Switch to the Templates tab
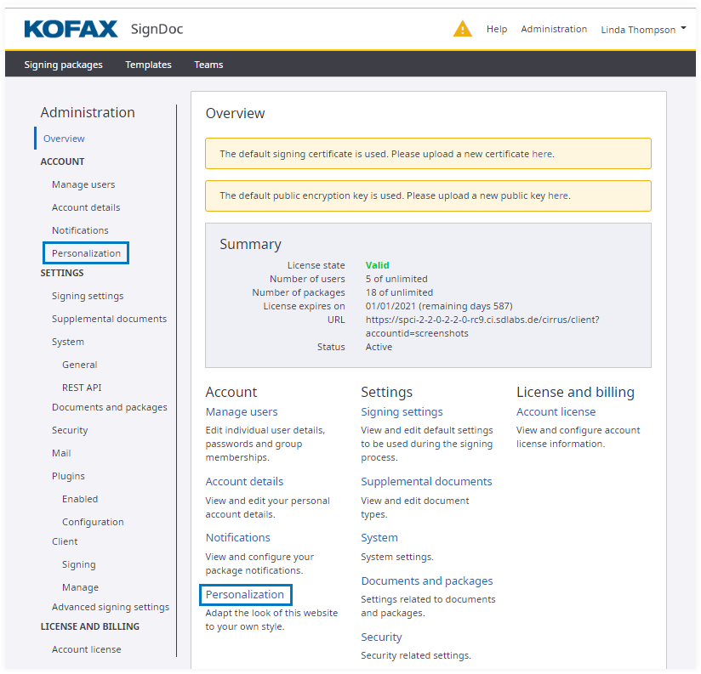This screenshot has height=674, width=701. (x=148, y=65)
